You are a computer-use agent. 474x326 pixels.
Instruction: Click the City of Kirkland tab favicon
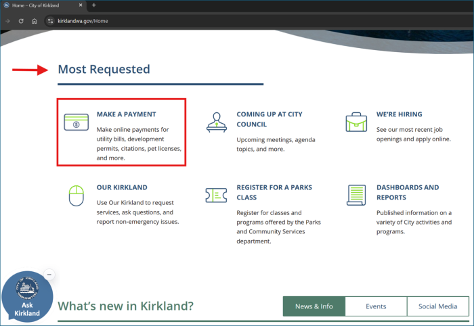tap(6, 5)
